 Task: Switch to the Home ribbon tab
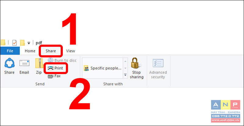coord(30,51)
